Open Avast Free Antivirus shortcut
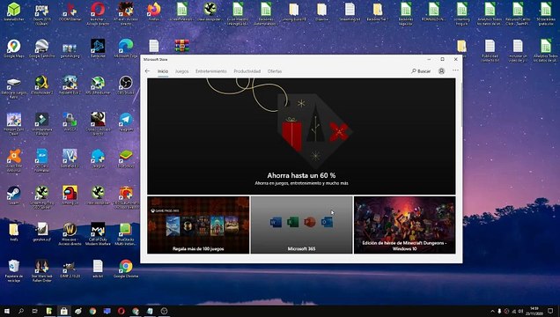The width and height of the screenshot is (560, 317). (x=13, y=160)
